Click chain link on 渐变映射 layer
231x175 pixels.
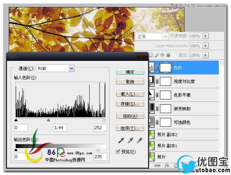(x=157, y=108)
